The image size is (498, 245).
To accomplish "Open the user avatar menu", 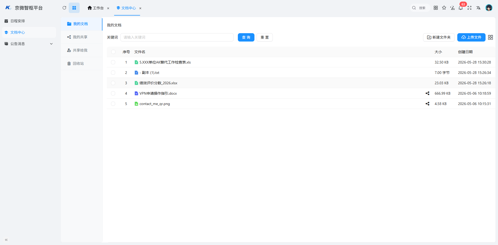I will coord(489,8).
